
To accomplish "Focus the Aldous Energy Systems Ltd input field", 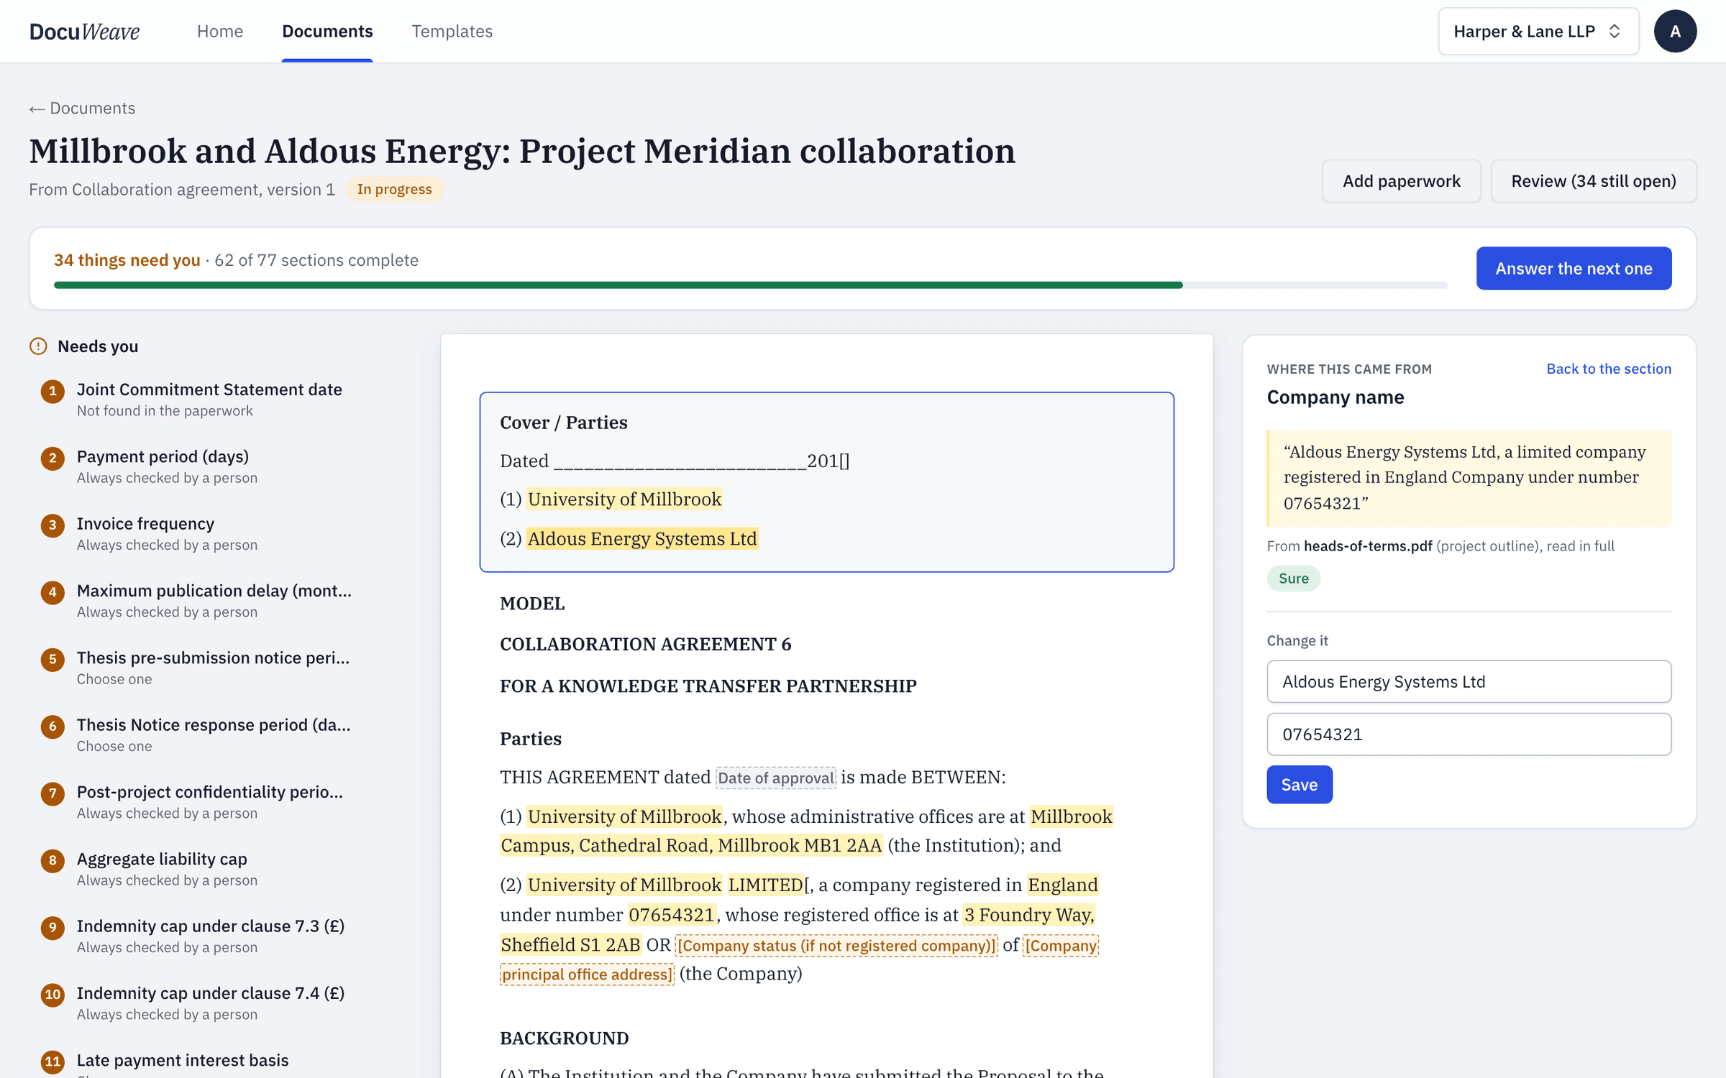I will (1469, 681).
